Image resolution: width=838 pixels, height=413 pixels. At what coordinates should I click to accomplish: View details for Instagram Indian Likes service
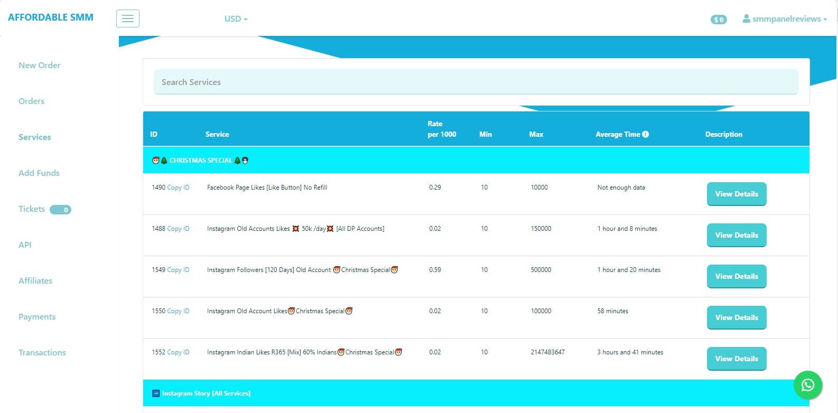click(736, 359)
